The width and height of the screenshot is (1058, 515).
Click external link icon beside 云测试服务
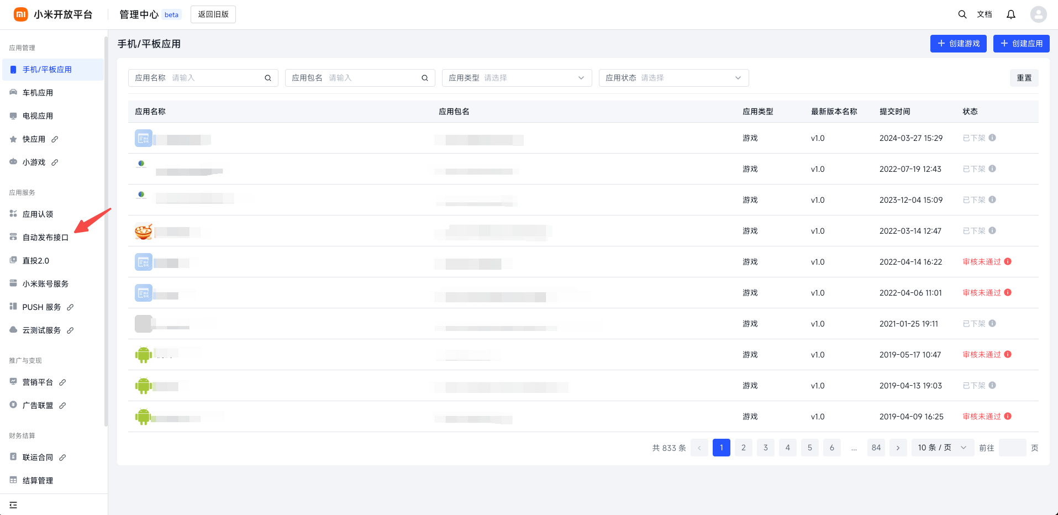point(70,330)
